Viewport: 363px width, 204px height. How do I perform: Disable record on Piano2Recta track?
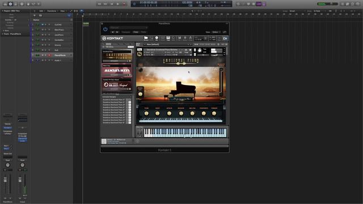pos(49,56)
